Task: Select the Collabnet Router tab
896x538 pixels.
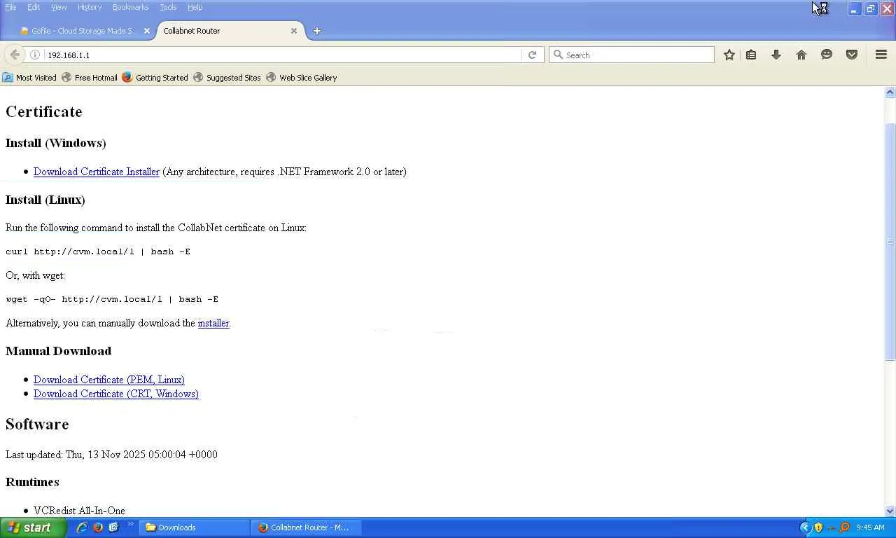Action: (x=230, y=31)
